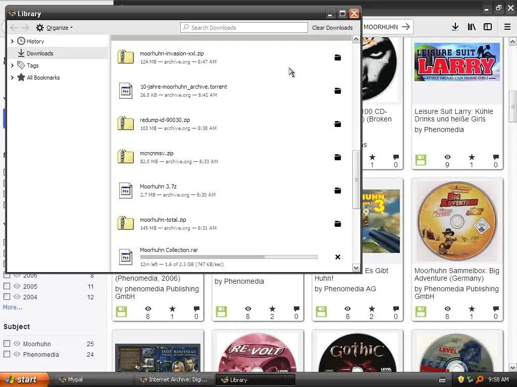Click the downloads list scrollbar thumb
The width and height of the screenshot is (517, 387).
pos(356,179)
